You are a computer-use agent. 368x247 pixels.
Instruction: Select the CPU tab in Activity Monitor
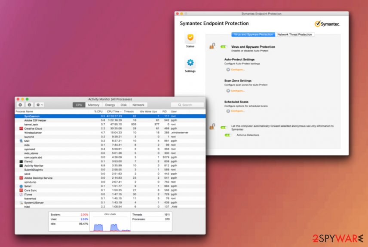[x=79, y=105]
